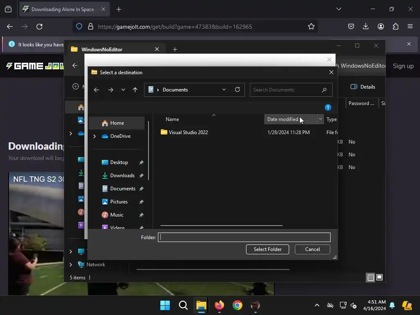
Task: Unpin Downloads using its pin icon
Action: [x=142, y=176]
